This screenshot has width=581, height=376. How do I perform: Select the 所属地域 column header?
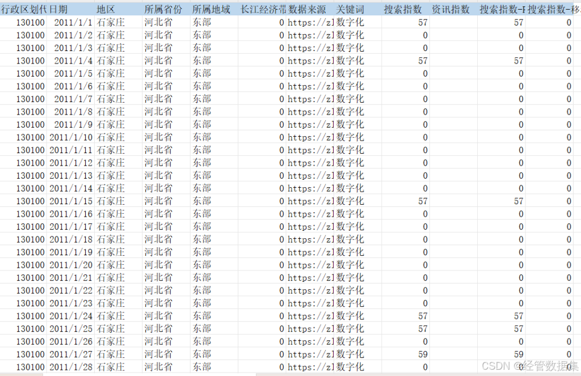214,9
